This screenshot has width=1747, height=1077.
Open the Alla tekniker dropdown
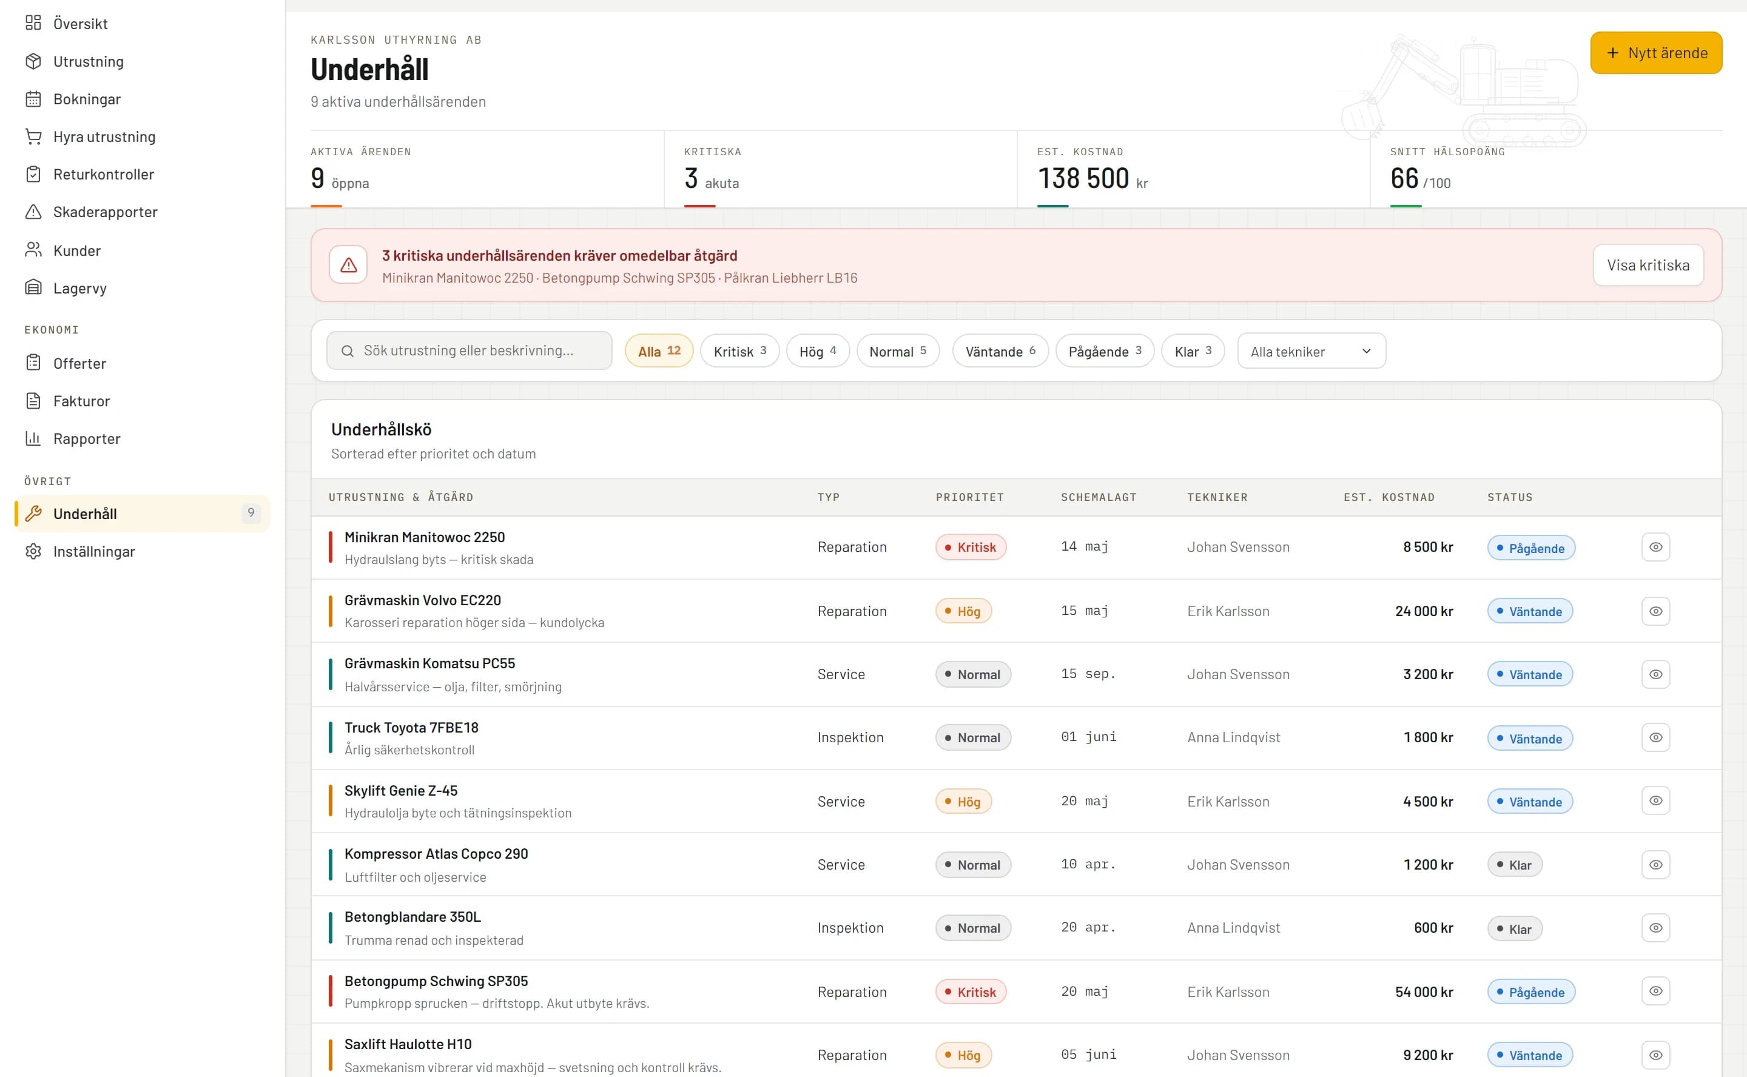(x=1311, y=351)
